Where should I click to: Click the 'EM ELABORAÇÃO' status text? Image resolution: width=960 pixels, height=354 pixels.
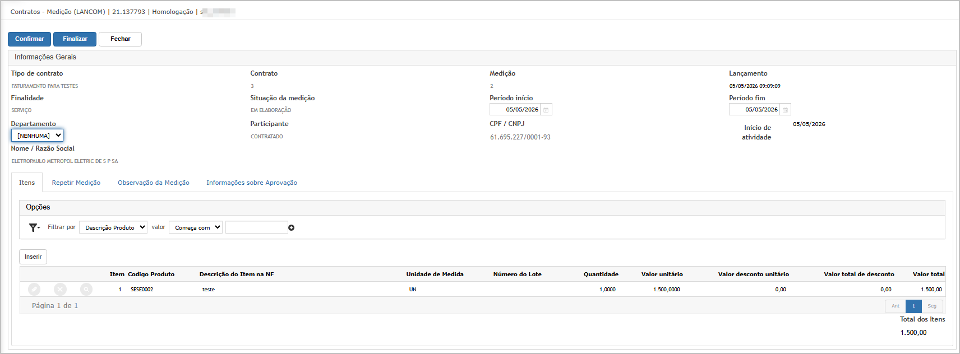coord(271,110)
